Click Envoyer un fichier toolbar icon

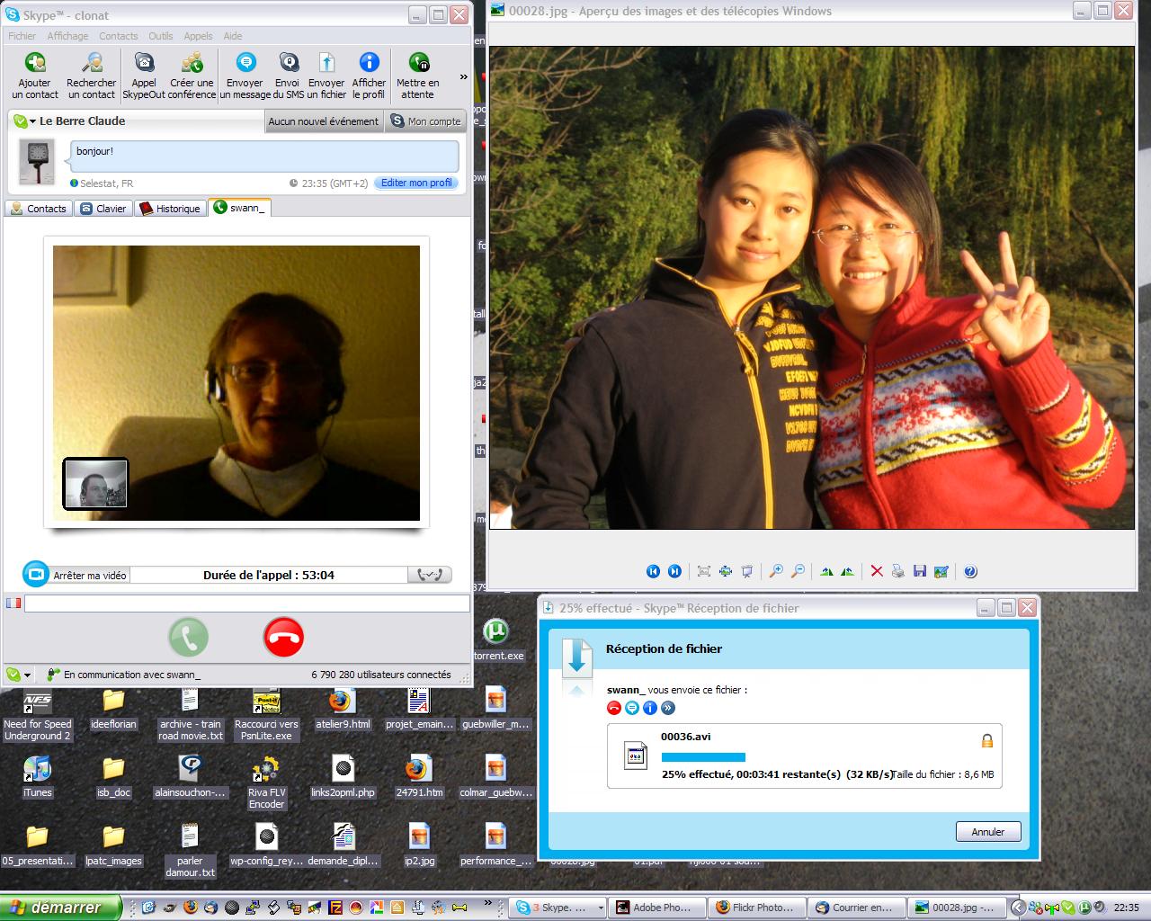point(326,76)
